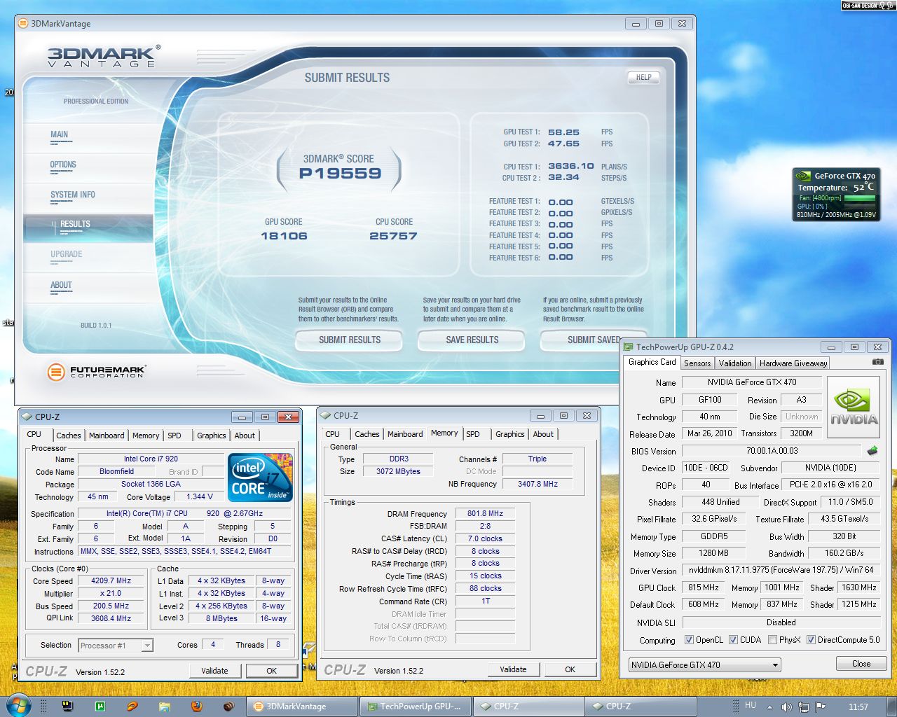Image resolution: width=897 pixels, height=717 pixels.
Task: Open About tab in left CPU-Z window
Action: (x=245, y=436)
